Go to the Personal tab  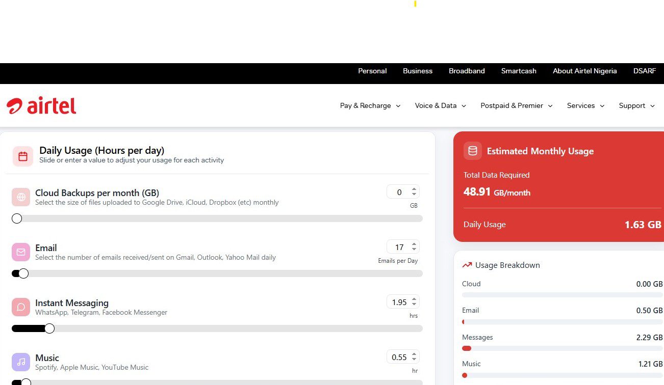point(372,71)
